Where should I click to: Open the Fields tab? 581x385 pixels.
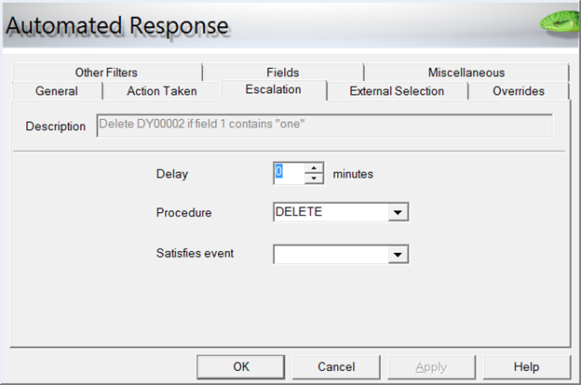[x=282, y=73]
